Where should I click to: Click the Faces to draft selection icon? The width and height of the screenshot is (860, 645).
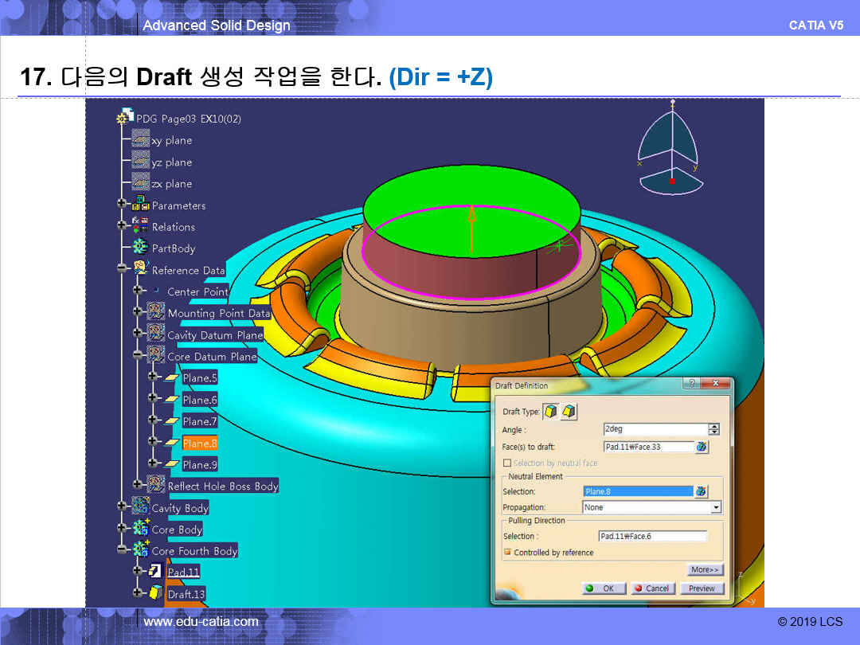tap(702, 447)
